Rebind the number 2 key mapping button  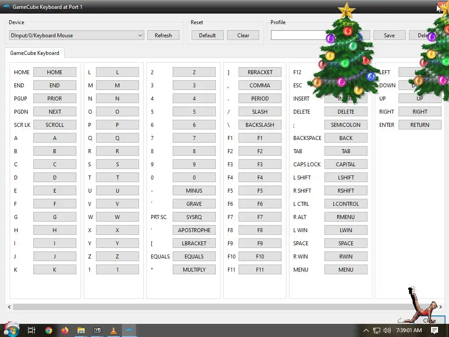pyautogui.click(x=194, y=72)
